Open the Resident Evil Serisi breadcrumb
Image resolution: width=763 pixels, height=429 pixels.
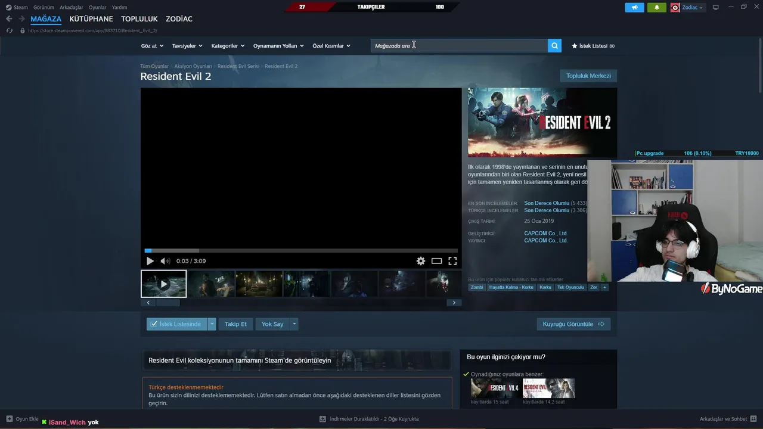point(238,66)
